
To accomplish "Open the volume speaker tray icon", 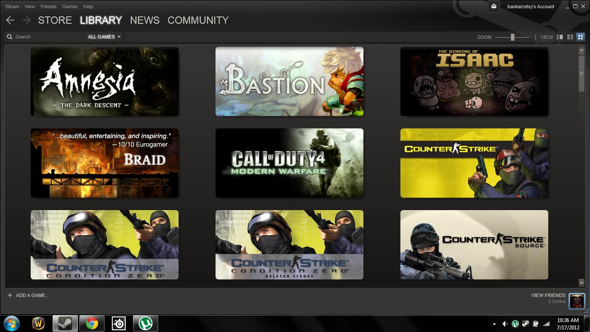I will tap(505, 323).
